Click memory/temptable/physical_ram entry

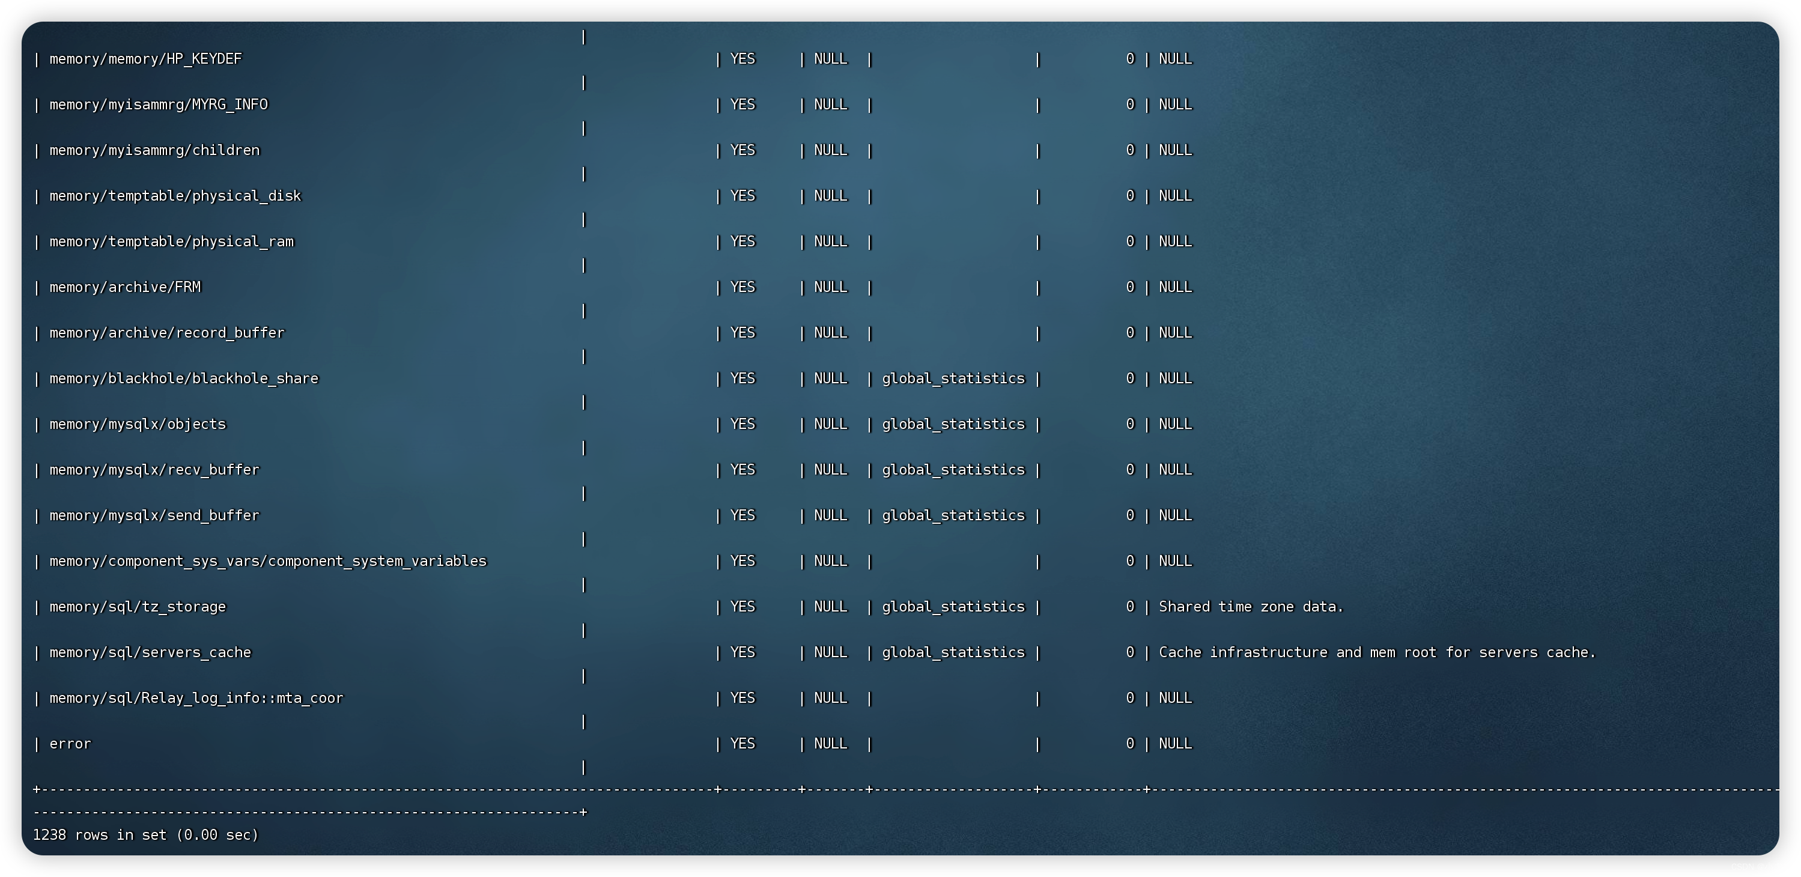172,241
